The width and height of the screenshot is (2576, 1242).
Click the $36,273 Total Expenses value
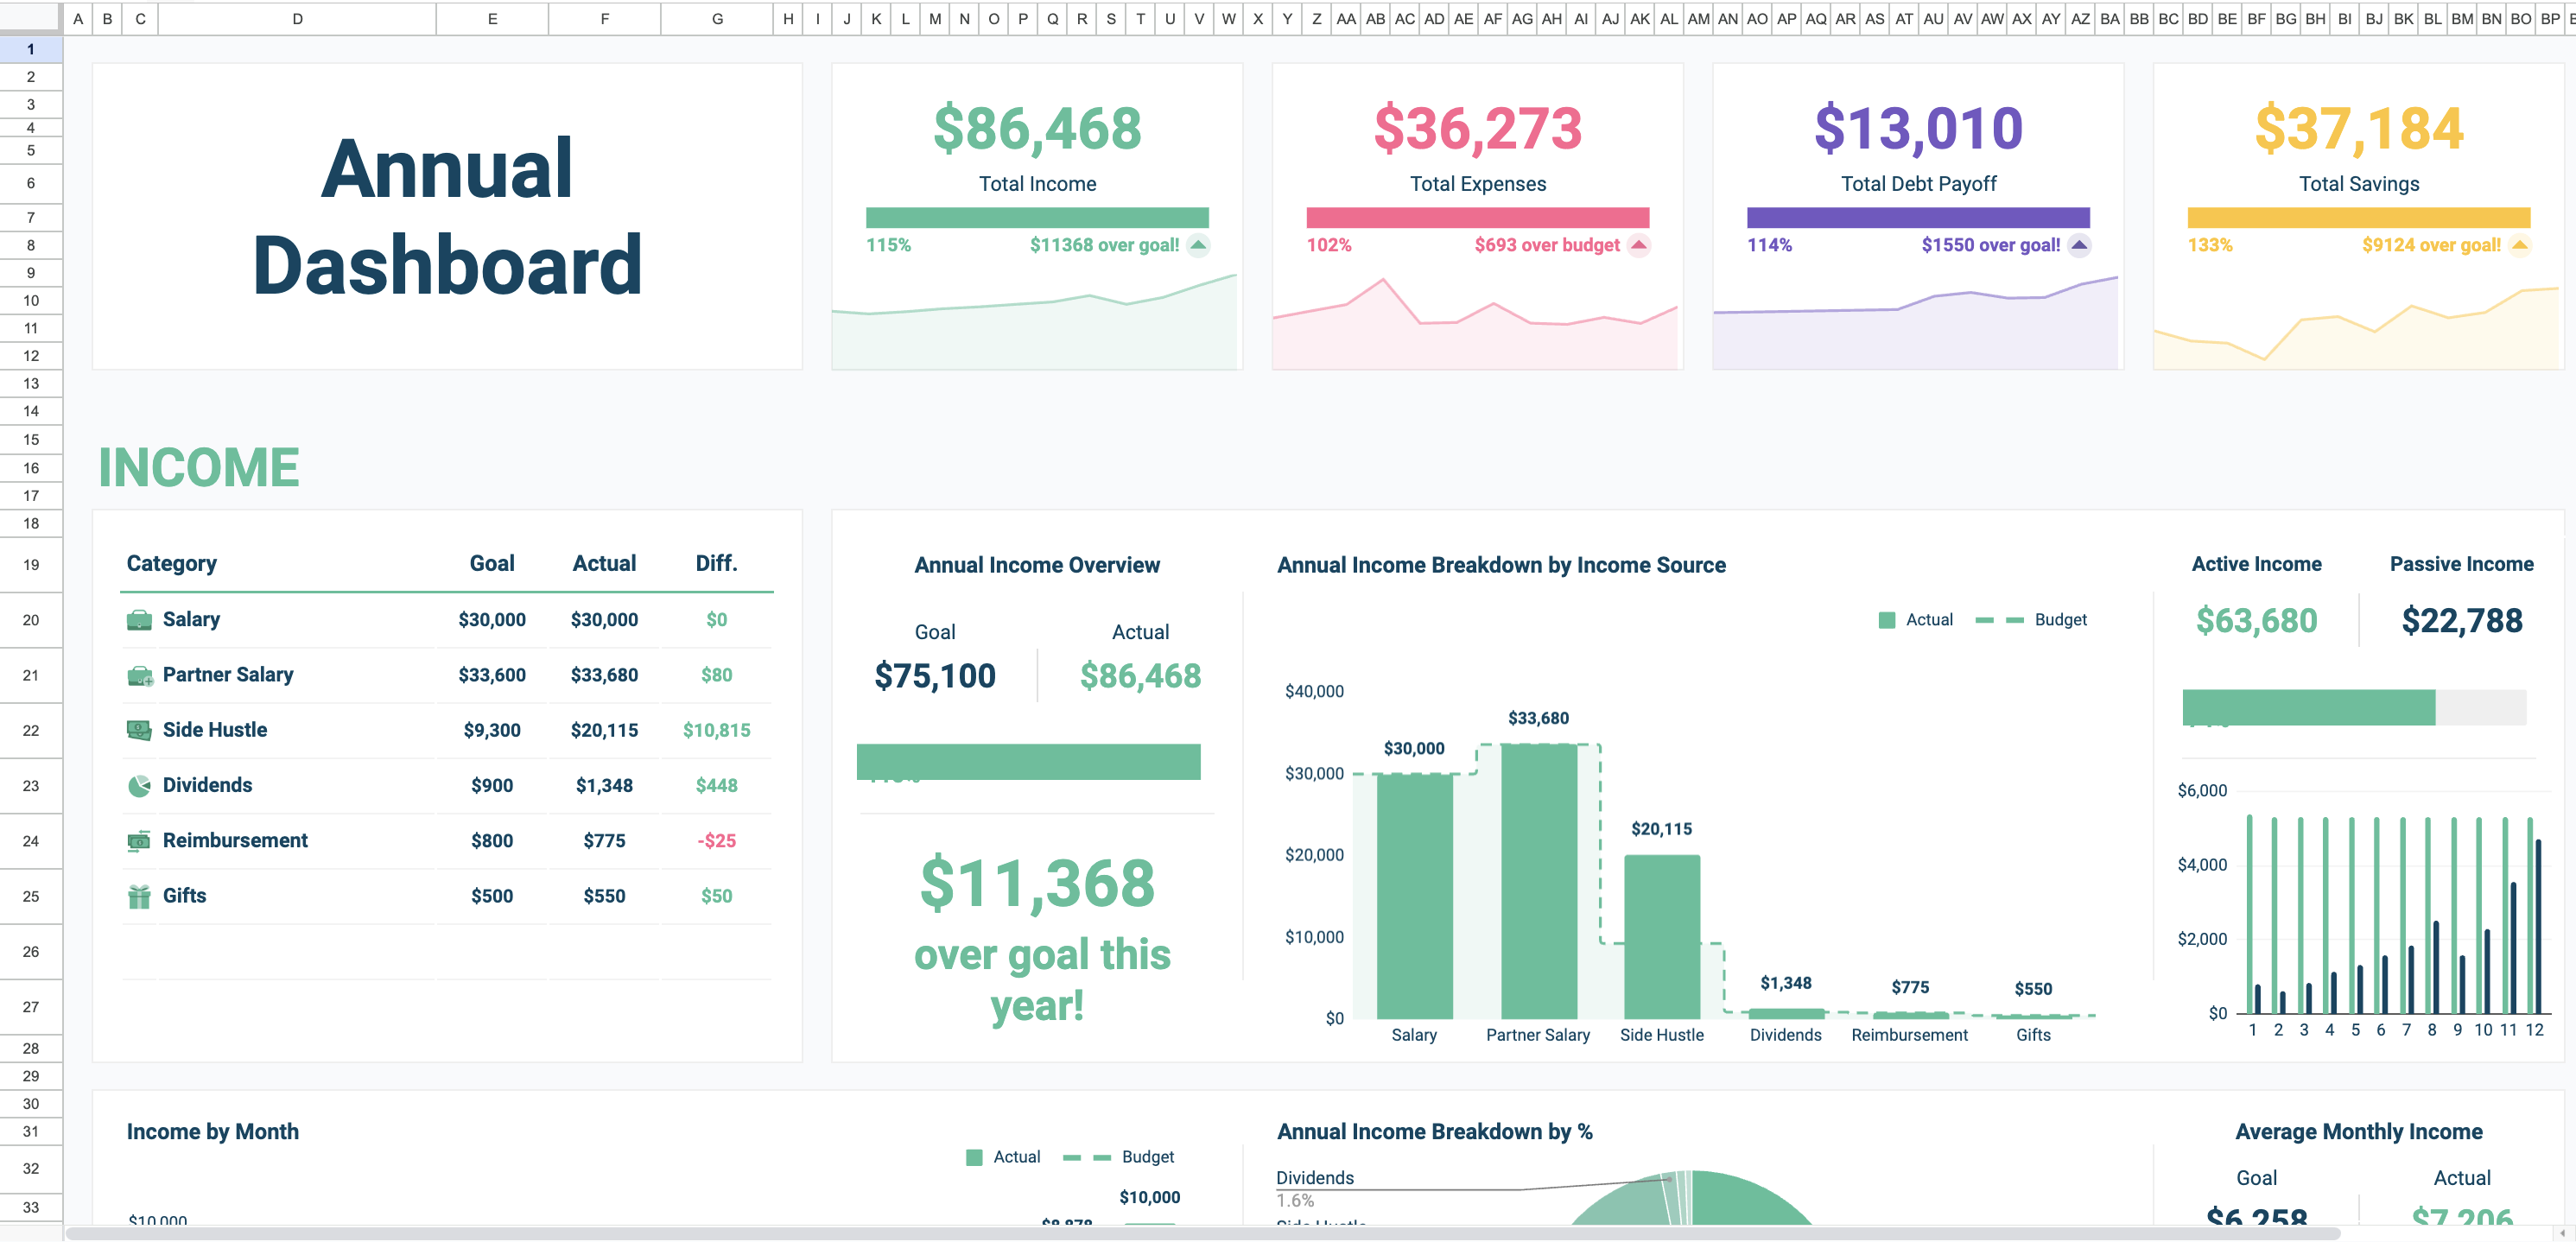[1477, 128]
